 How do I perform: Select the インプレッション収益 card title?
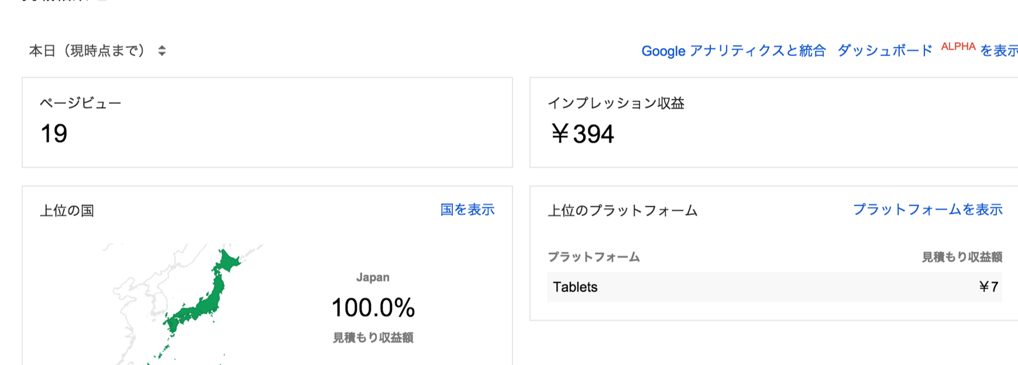pyautogui.click(x=616, y=103)
